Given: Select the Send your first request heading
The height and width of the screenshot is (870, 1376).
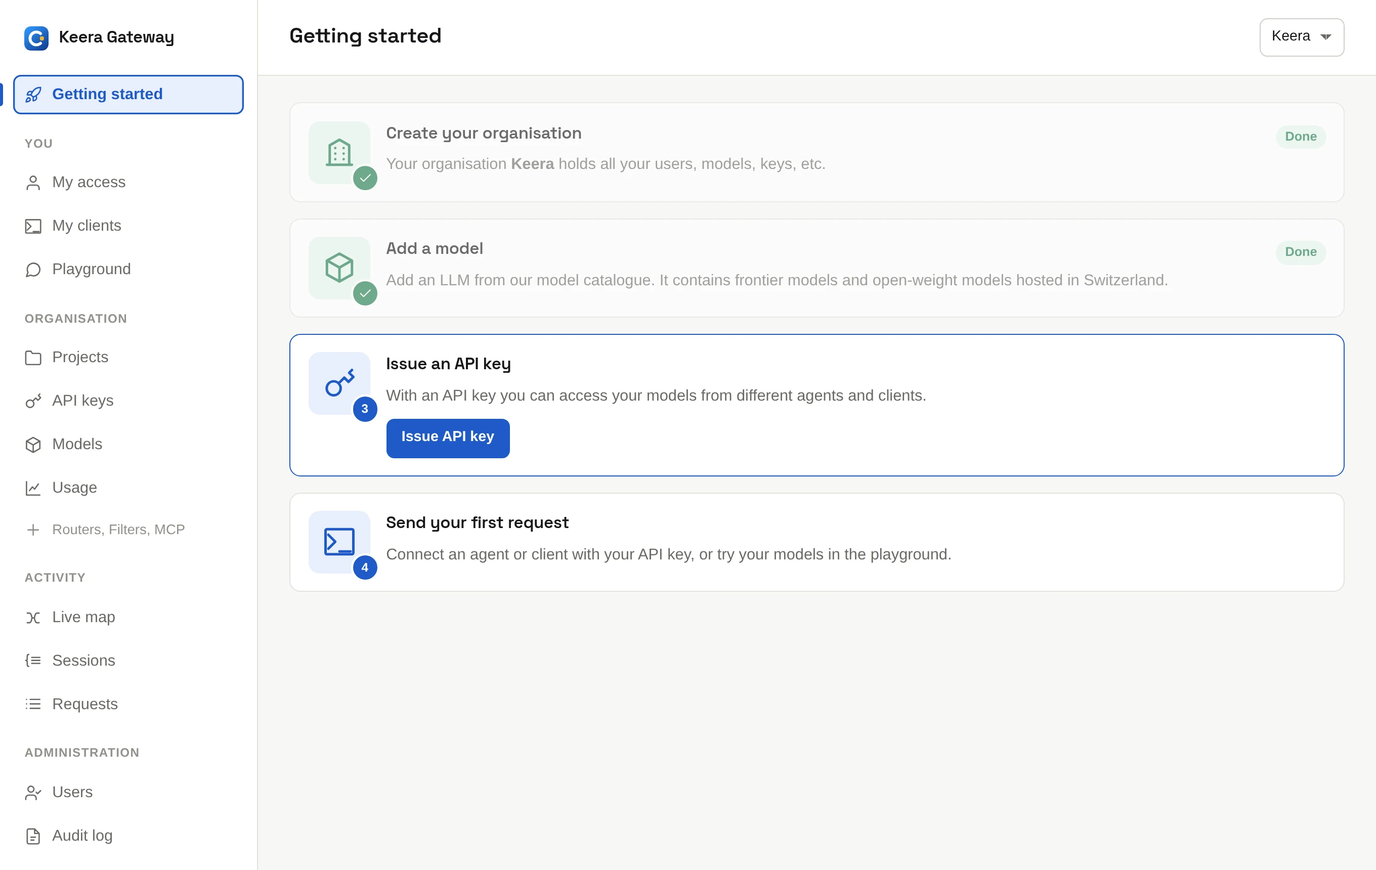Looking at the screenshot, I should 477,523.
